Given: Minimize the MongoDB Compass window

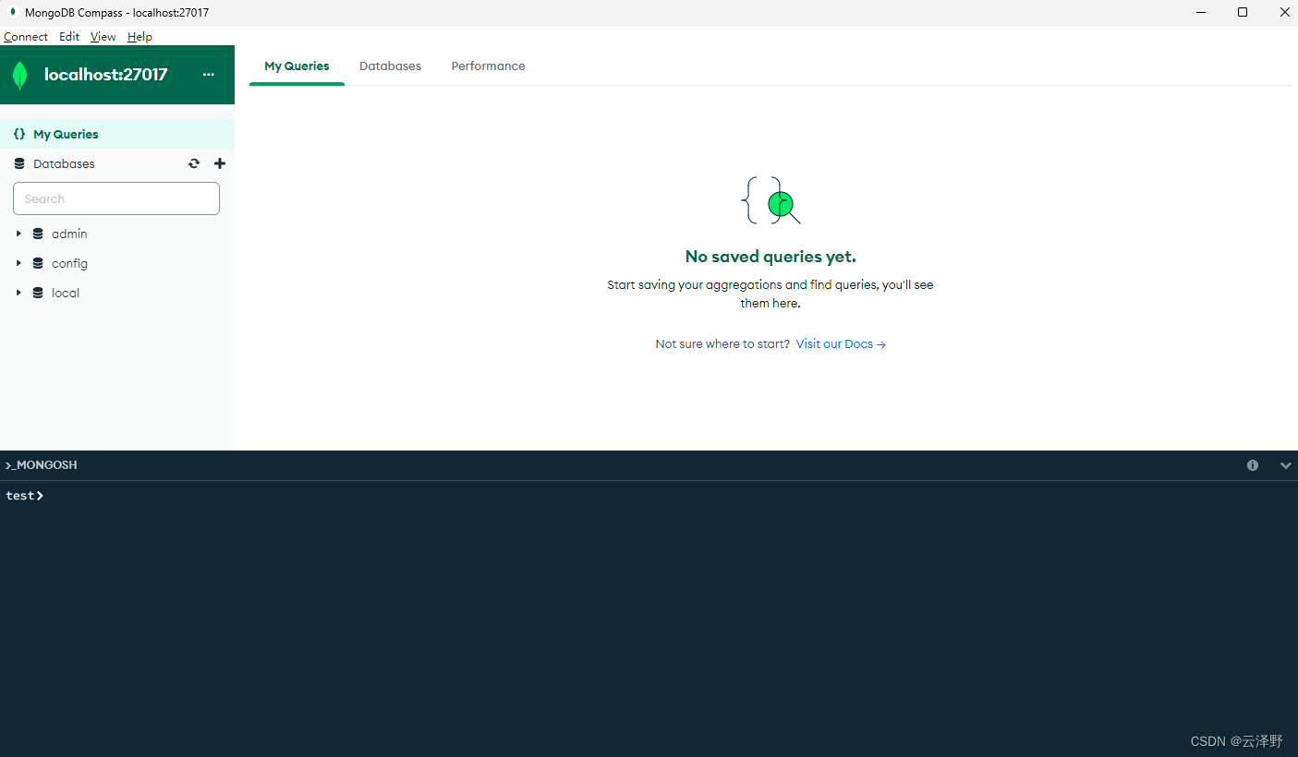Looking at the screenshot, I should coord(1201,13).
